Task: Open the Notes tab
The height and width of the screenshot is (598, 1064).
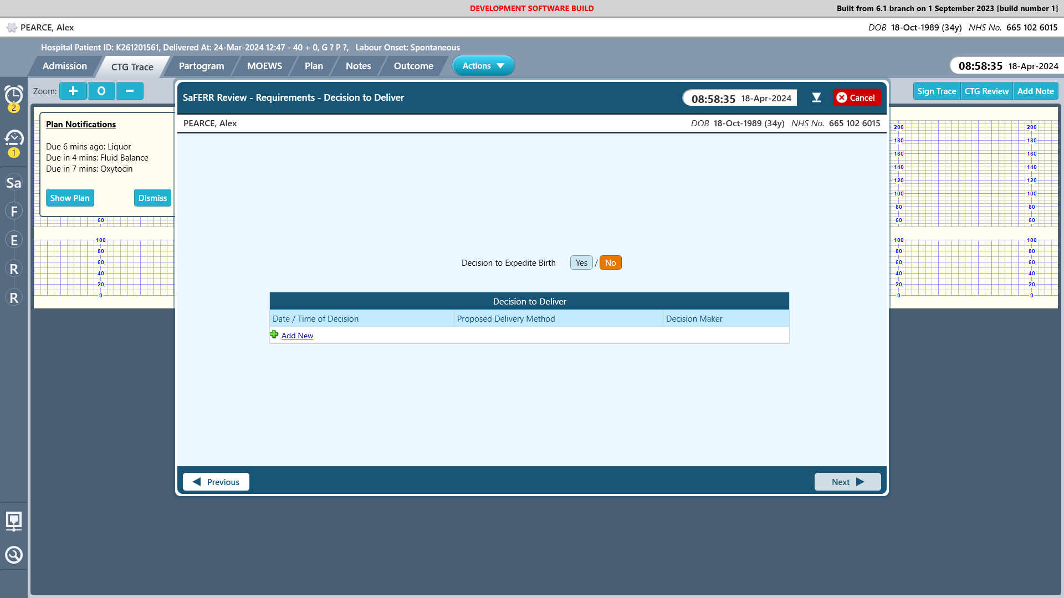Action: [x=359, y=66]
